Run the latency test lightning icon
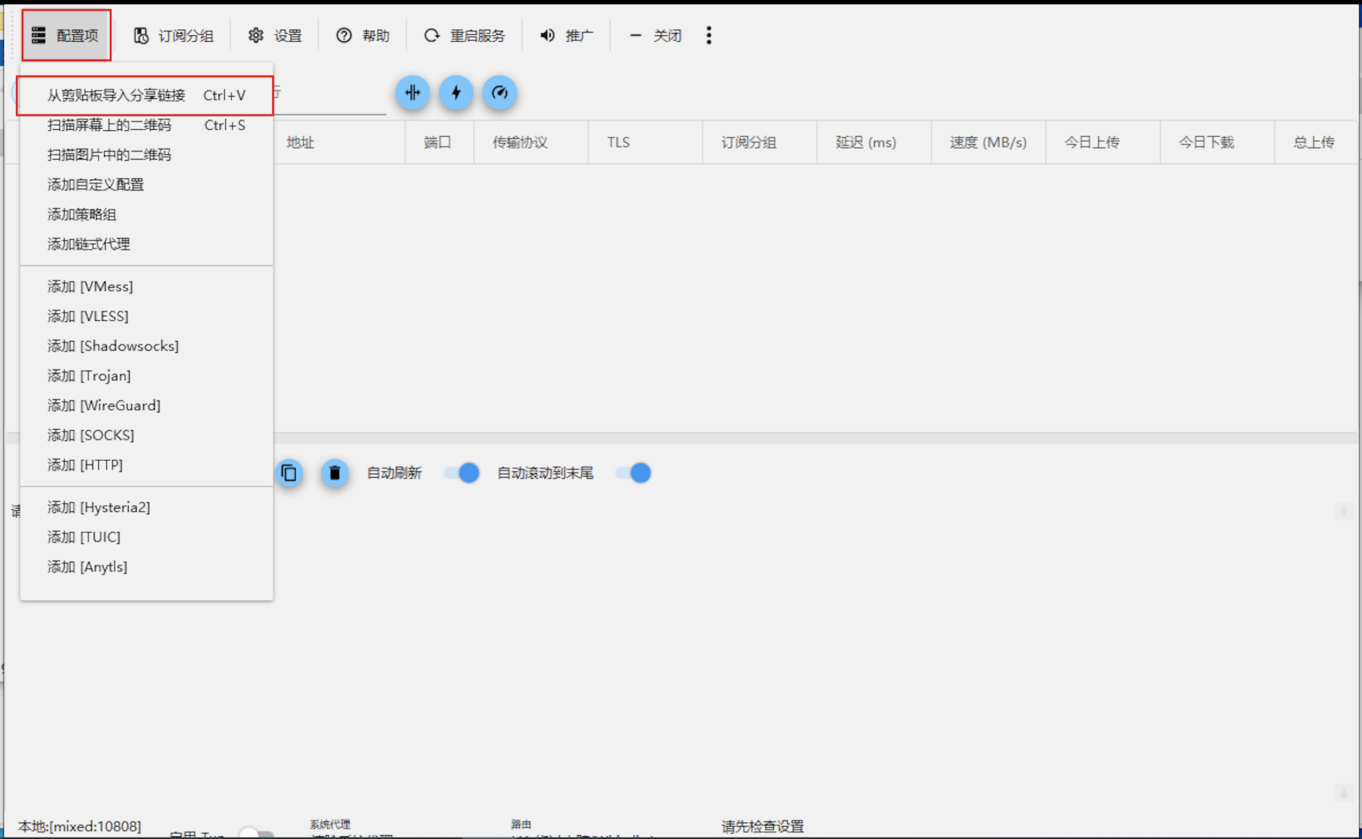Screen dimensions: 1362x839 pyautogui.click(x=455, y=93)
